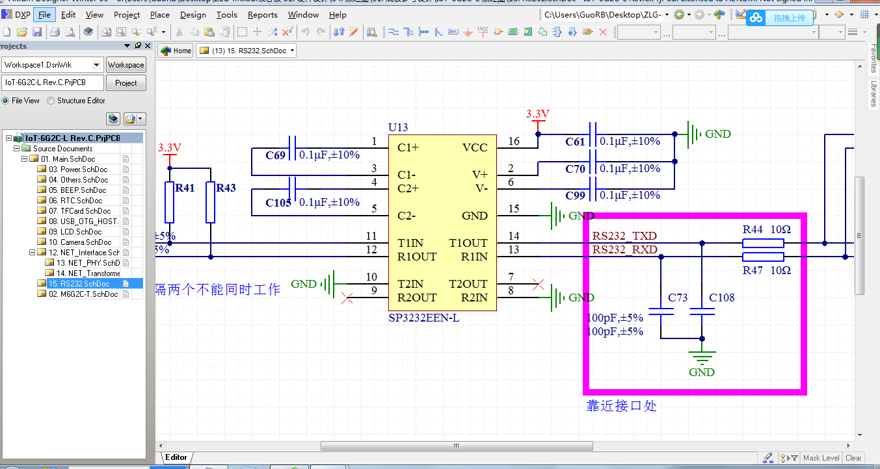
Task: Select 02. M6G2C-T.SchDoc in project tree
Action: (83, 294)
